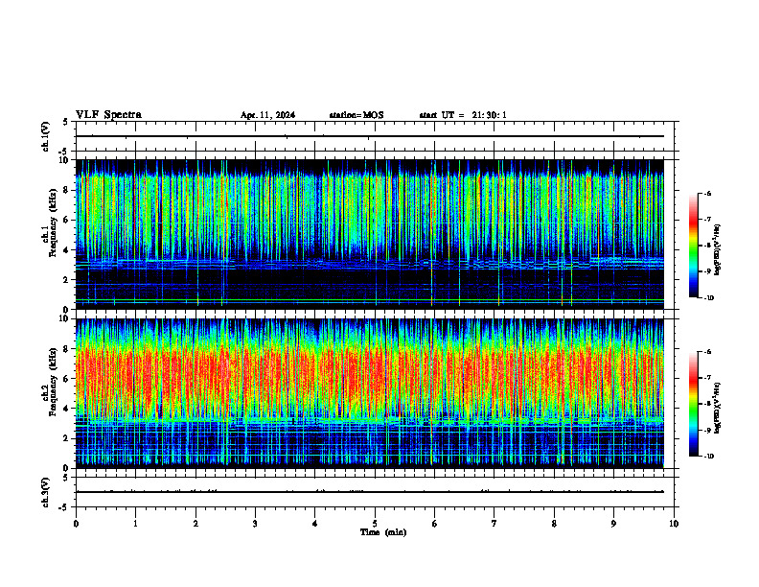The image size is (759, 587).
Task: Click the '10' frequency tick of ch.1 spectrogram
Action: pyautogui.click(x=64, y=160)
